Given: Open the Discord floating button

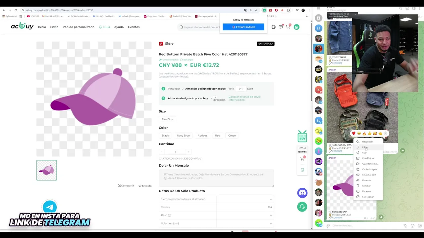Looking at the screenshot, I should coord(302,193).
